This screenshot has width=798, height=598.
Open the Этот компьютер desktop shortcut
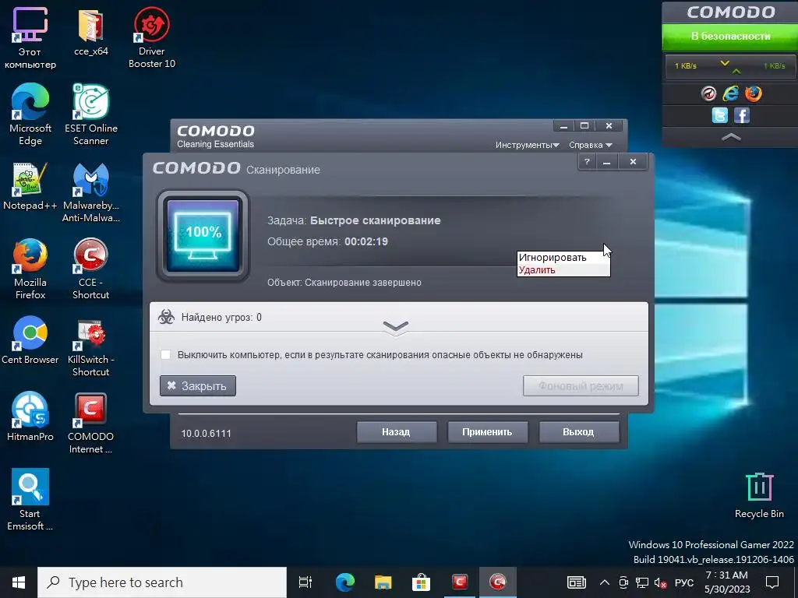30,38
